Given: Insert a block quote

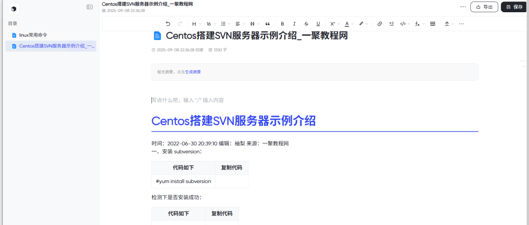Looking at the screenshot, I should 268,24.
